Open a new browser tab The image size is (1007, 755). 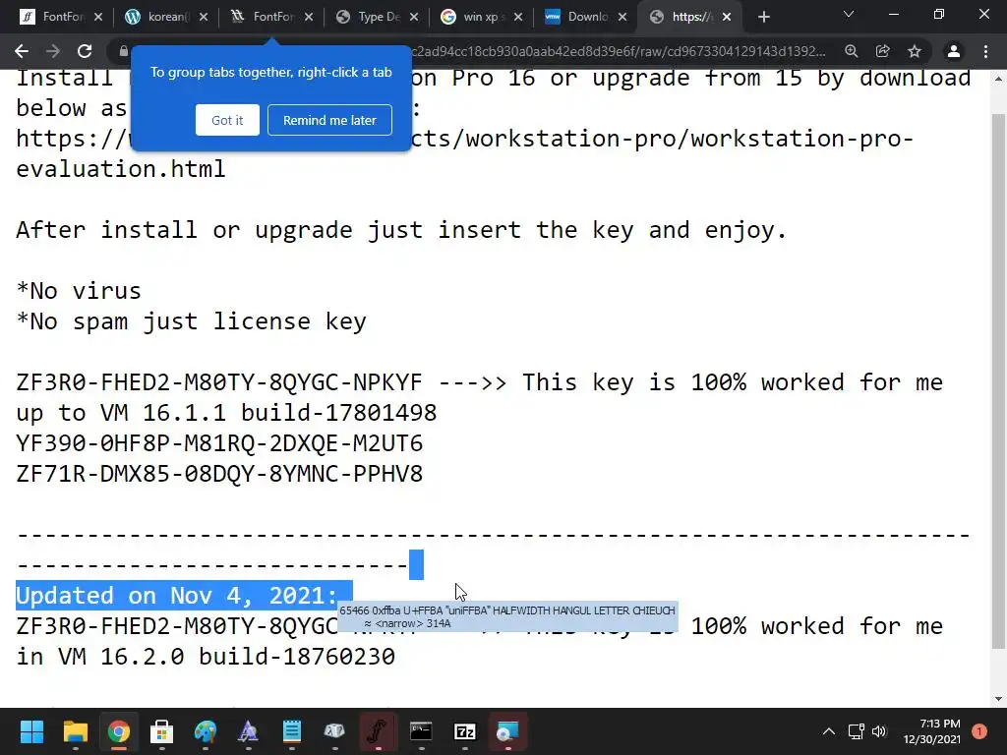pos(763,18)
